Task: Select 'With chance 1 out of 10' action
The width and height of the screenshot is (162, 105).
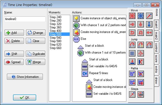Action: [x=102, y=53]
